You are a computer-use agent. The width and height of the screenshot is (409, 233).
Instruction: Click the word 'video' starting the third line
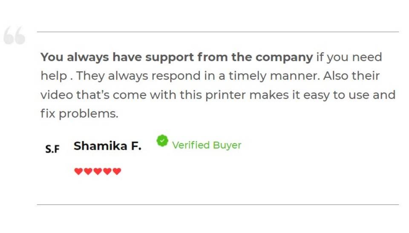click(57, 95)
